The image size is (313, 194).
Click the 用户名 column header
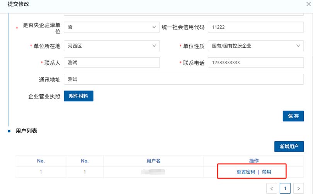click(x=153, y=161)
